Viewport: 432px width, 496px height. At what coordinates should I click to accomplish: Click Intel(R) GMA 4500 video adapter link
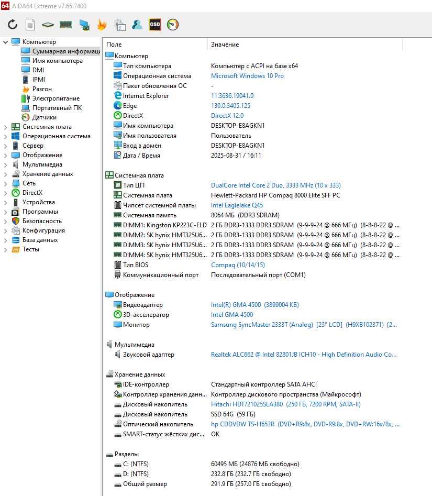tap(254, 305)
